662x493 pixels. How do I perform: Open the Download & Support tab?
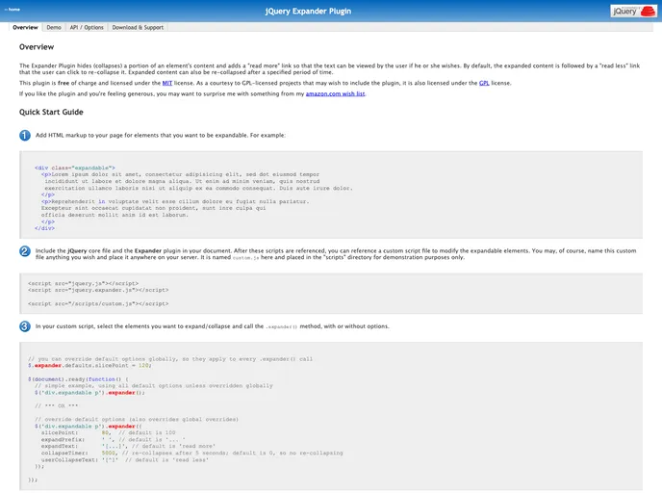[x=138, y=28]
